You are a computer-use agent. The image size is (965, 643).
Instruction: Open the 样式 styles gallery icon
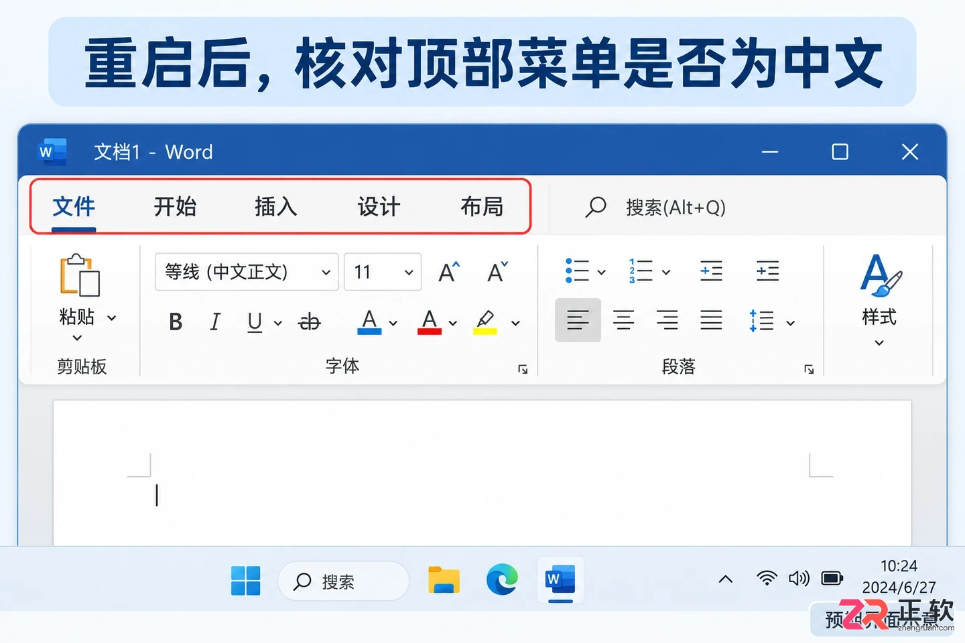[x=880, y=275]
